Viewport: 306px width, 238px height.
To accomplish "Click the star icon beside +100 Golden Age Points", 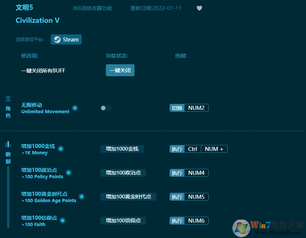I will pyautogui.click(x=82, y=197).
